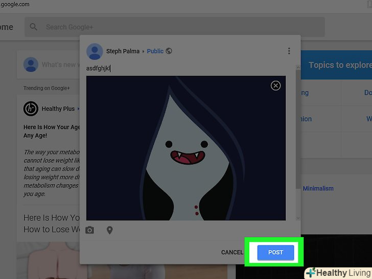Viewport: 372px width, 279px height.
Task: Open the three-dot post options menu
Action: click(x=289, y=51)
